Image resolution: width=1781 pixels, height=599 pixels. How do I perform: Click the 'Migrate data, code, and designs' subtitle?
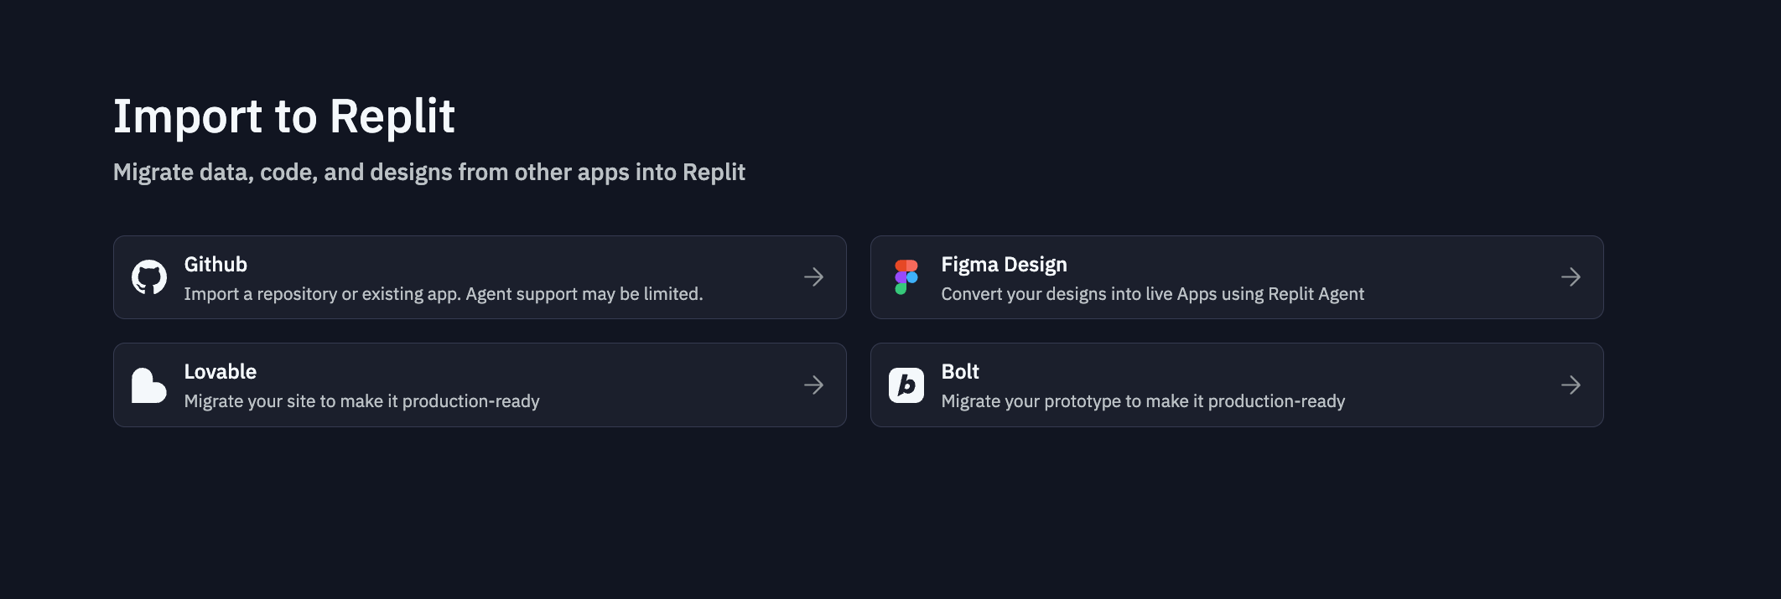tap(429, 172)
